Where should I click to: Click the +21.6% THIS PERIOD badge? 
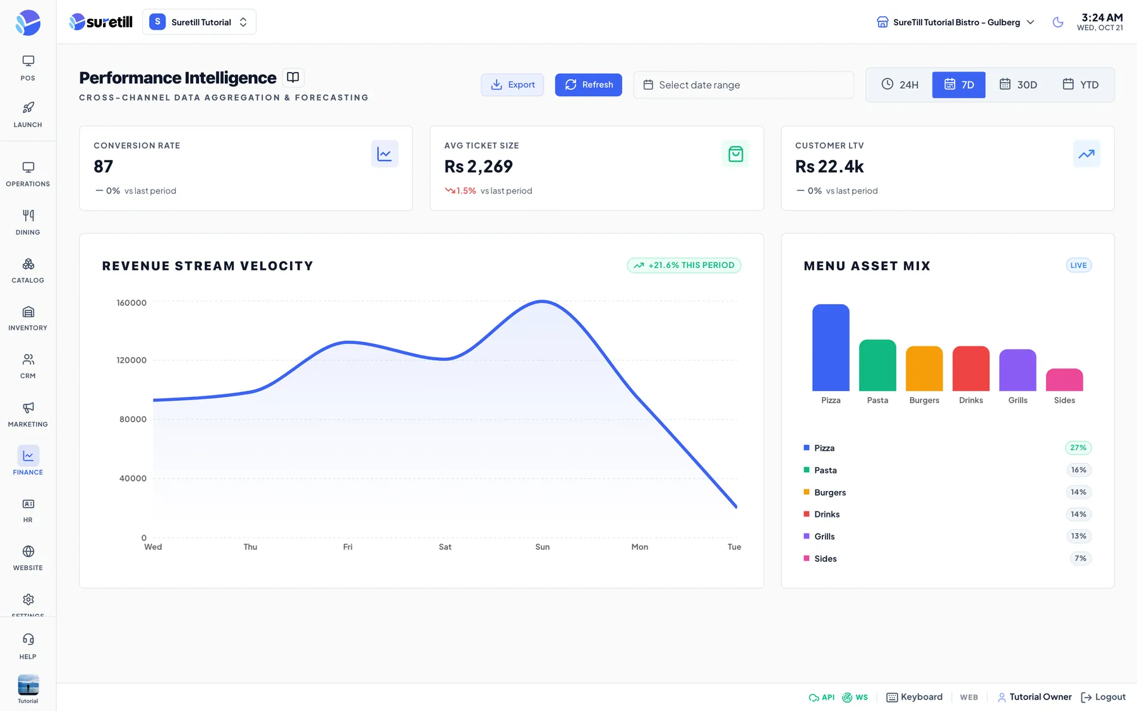pos(684,265)
